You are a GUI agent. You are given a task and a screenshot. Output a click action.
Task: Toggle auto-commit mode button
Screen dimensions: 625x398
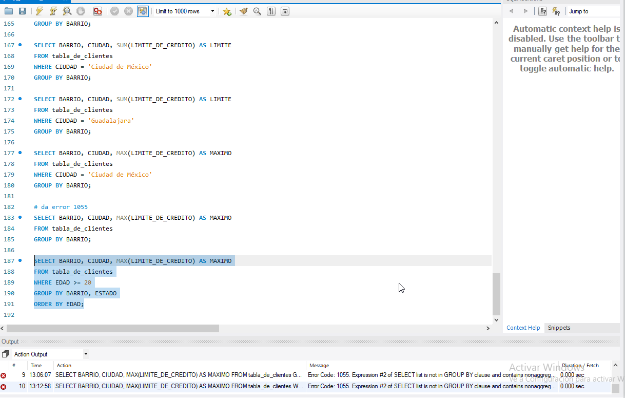(143, 11)
